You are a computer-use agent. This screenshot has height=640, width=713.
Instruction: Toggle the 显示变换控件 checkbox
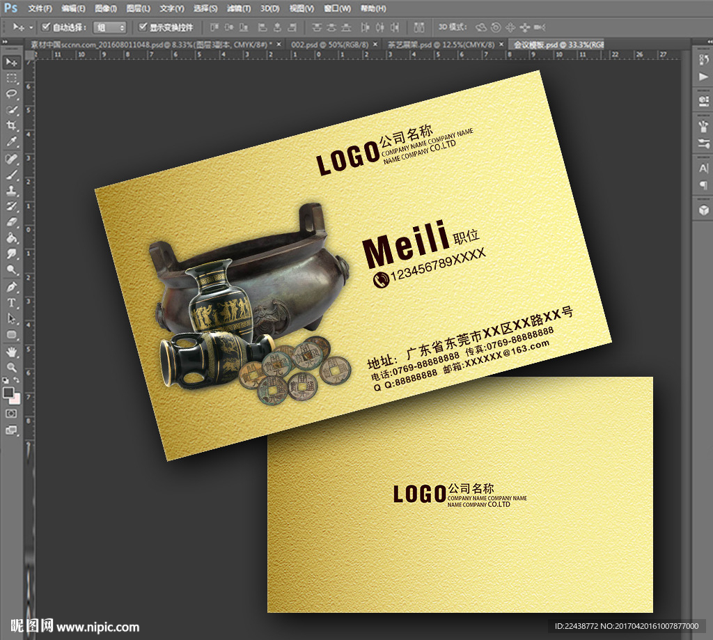143,27
